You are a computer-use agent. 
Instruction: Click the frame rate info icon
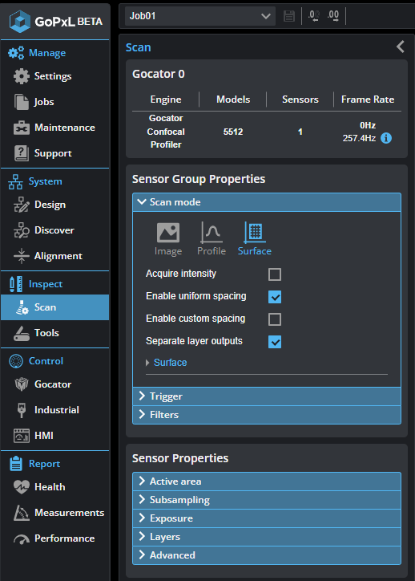386,138
